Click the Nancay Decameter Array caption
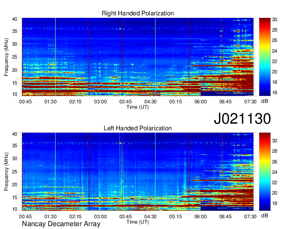Viewport: 282px width, 229px height. [61, 224]
